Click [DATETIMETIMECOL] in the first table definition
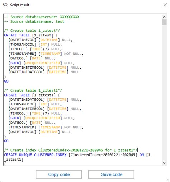 pyautogui.click(x=27, y=68)
